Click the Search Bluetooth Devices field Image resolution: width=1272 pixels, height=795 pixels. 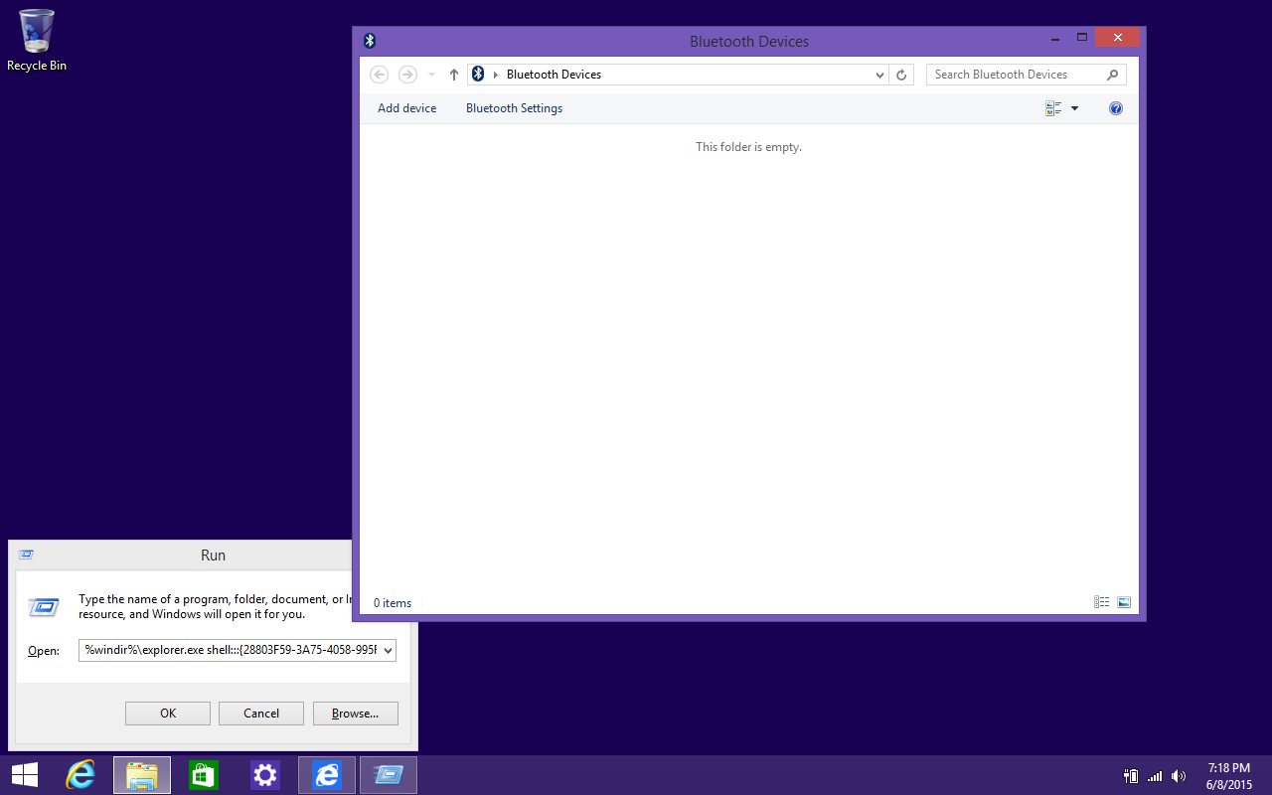[1014, 75]
